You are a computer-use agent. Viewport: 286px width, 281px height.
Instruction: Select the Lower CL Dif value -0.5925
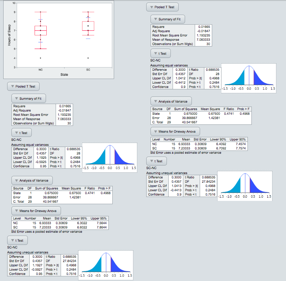click(x=41, y=162)
